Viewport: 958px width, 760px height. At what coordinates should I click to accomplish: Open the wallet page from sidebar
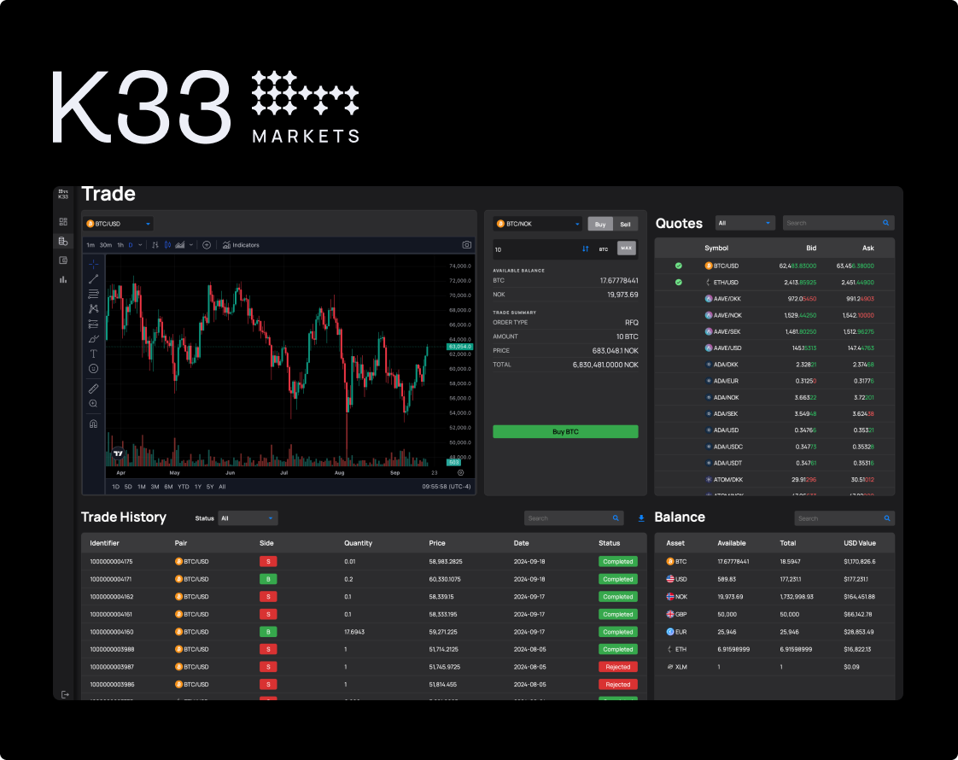click(x=63, y=260)
